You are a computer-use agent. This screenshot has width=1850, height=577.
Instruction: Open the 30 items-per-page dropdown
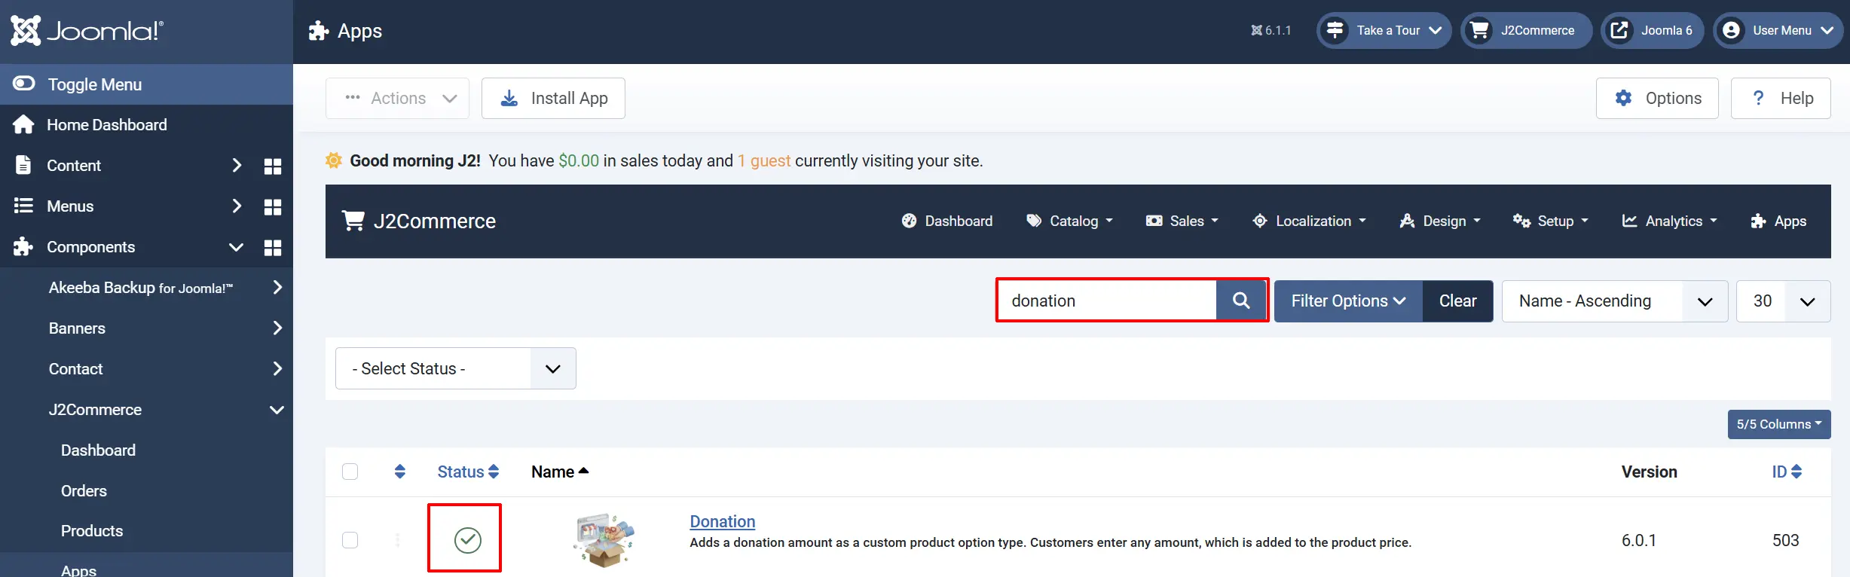click(1783, 301)
